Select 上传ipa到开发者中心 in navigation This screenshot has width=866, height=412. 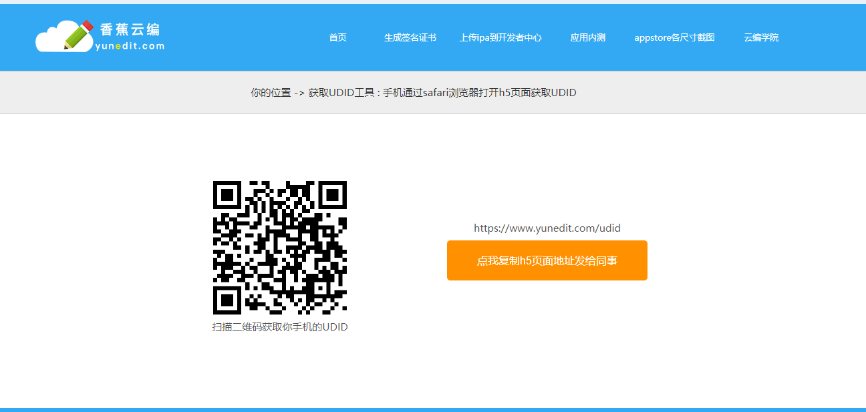pyautogui.click(x=500, y=37)
